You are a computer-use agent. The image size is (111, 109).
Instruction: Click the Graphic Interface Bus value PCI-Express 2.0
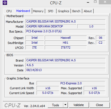[x=71, y=83]
